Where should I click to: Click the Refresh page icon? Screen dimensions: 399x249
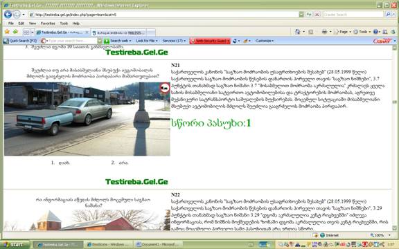tap(309, 15)
